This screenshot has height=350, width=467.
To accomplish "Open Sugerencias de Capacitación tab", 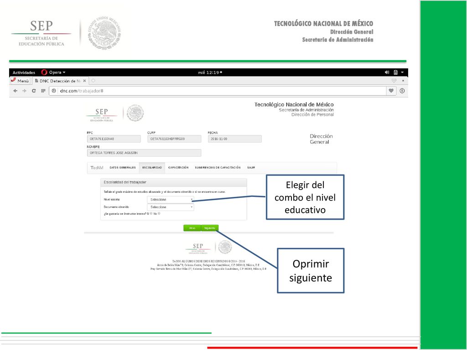I will click(218, 168).
